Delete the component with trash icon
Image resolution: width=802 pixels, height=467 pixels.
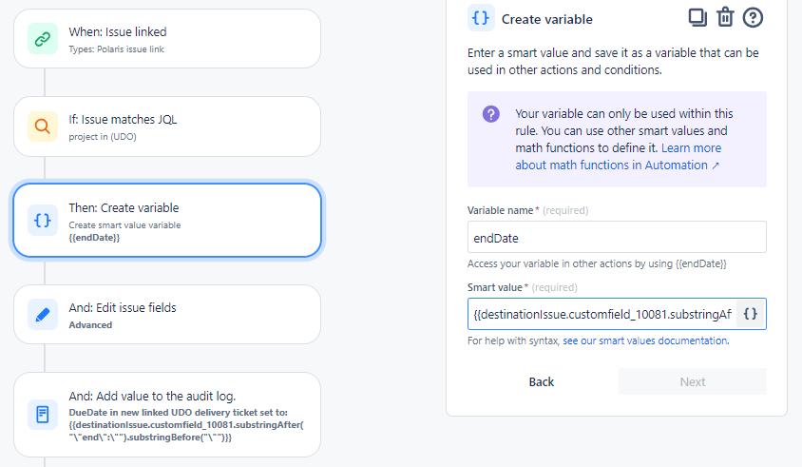click(725, 17)
